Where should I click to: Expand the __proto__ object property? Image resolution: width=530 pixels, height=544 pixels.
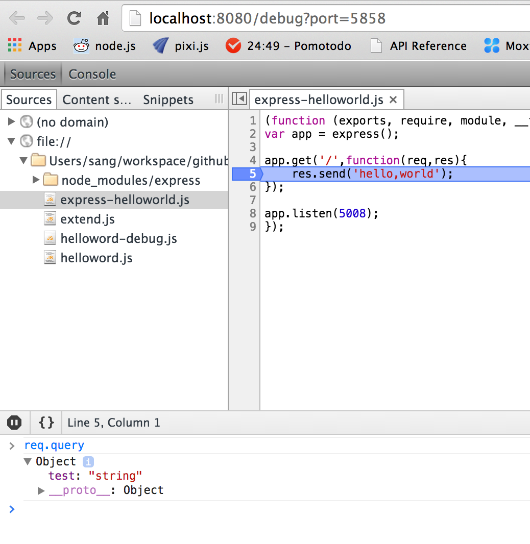[x=41, y=490]
